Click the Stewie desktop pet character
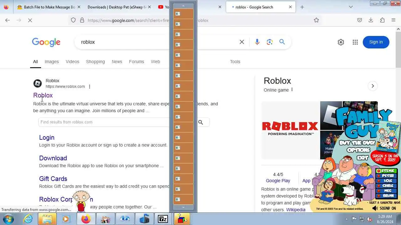Screen dimensions: 401x225 81,201
